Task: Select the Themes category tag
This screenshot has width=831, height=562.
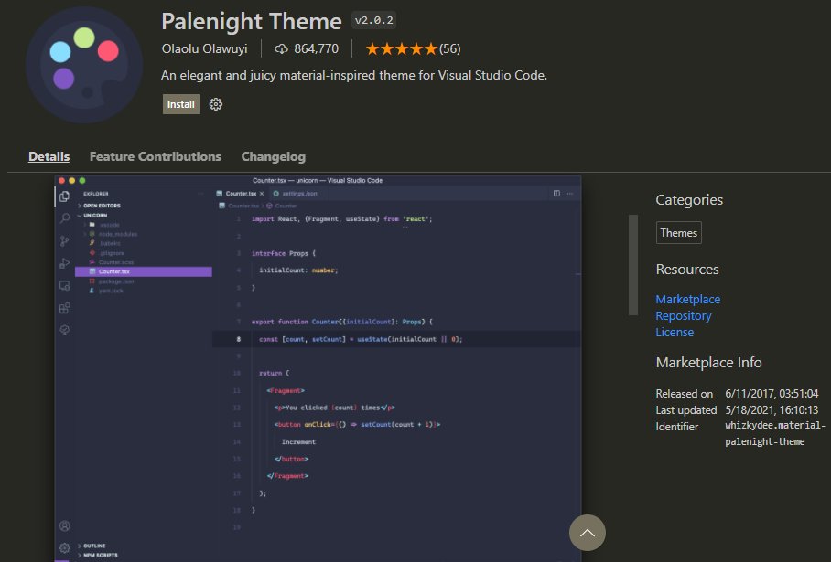Action: tap(679, 233)
